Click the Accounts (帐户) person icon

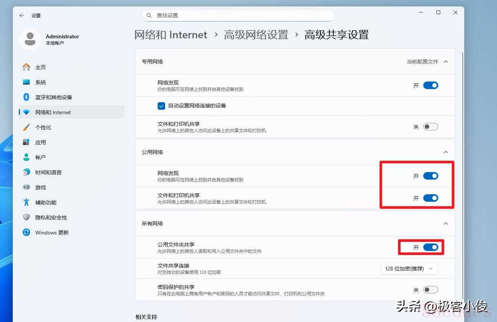coord(26,157)
